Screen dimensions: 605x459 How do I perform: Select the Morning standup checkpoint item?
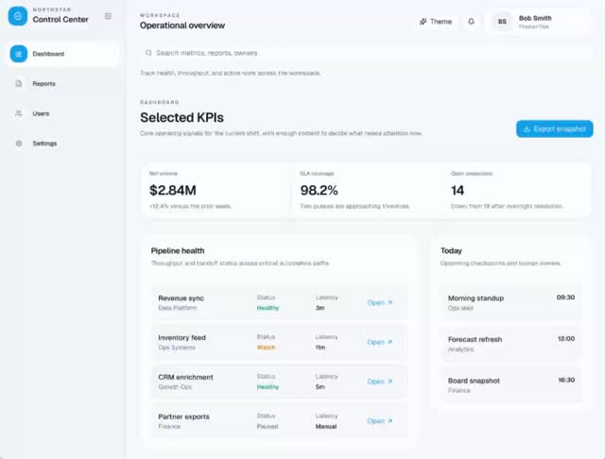pos(511,302)
